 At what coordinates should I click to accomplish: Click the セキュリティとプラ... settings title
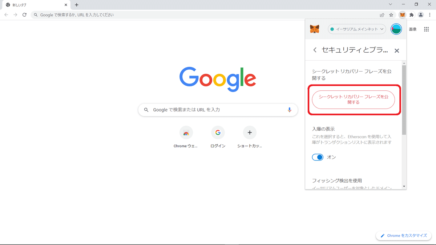[355, 50]
